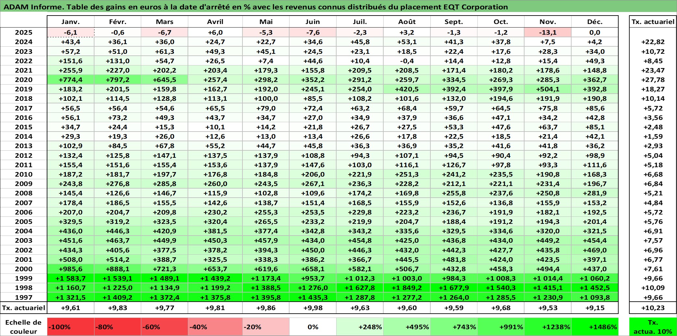Click the Echelle de couleur label

pos(24,327)
